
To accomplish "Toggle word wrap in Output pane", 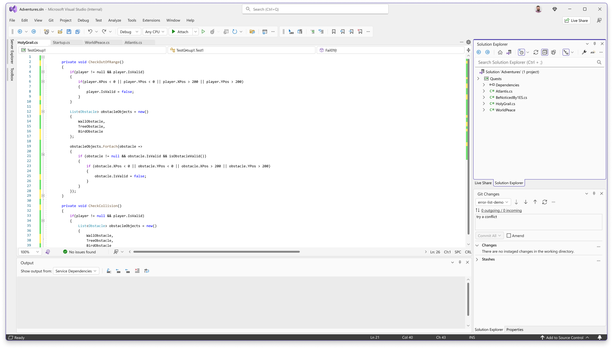I will 147,271.
